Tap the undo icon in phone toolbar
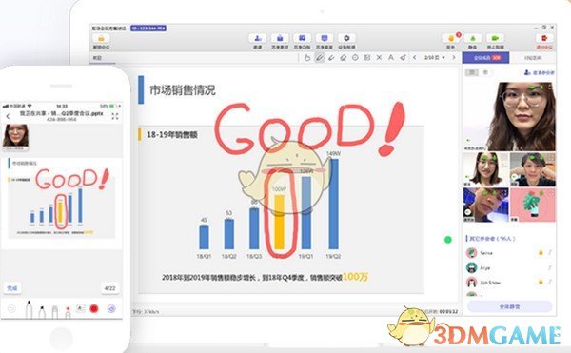 (x=11, y=309)
